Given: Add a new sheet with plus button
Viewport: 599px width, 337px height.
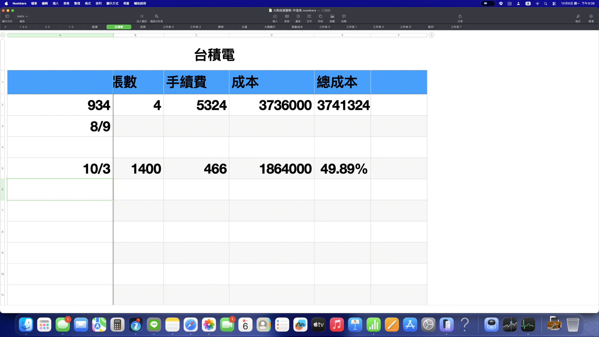Looking at the screenshot, I should point(5,27).
